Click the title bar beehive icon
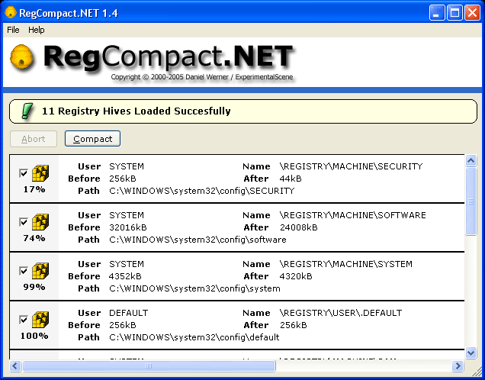The width and height of the screenshot is (485, 380). coord(11,13)
